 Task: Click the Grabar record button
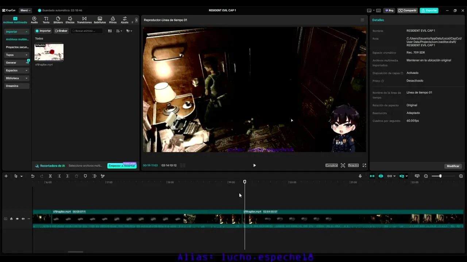click(x=61, y=31)
